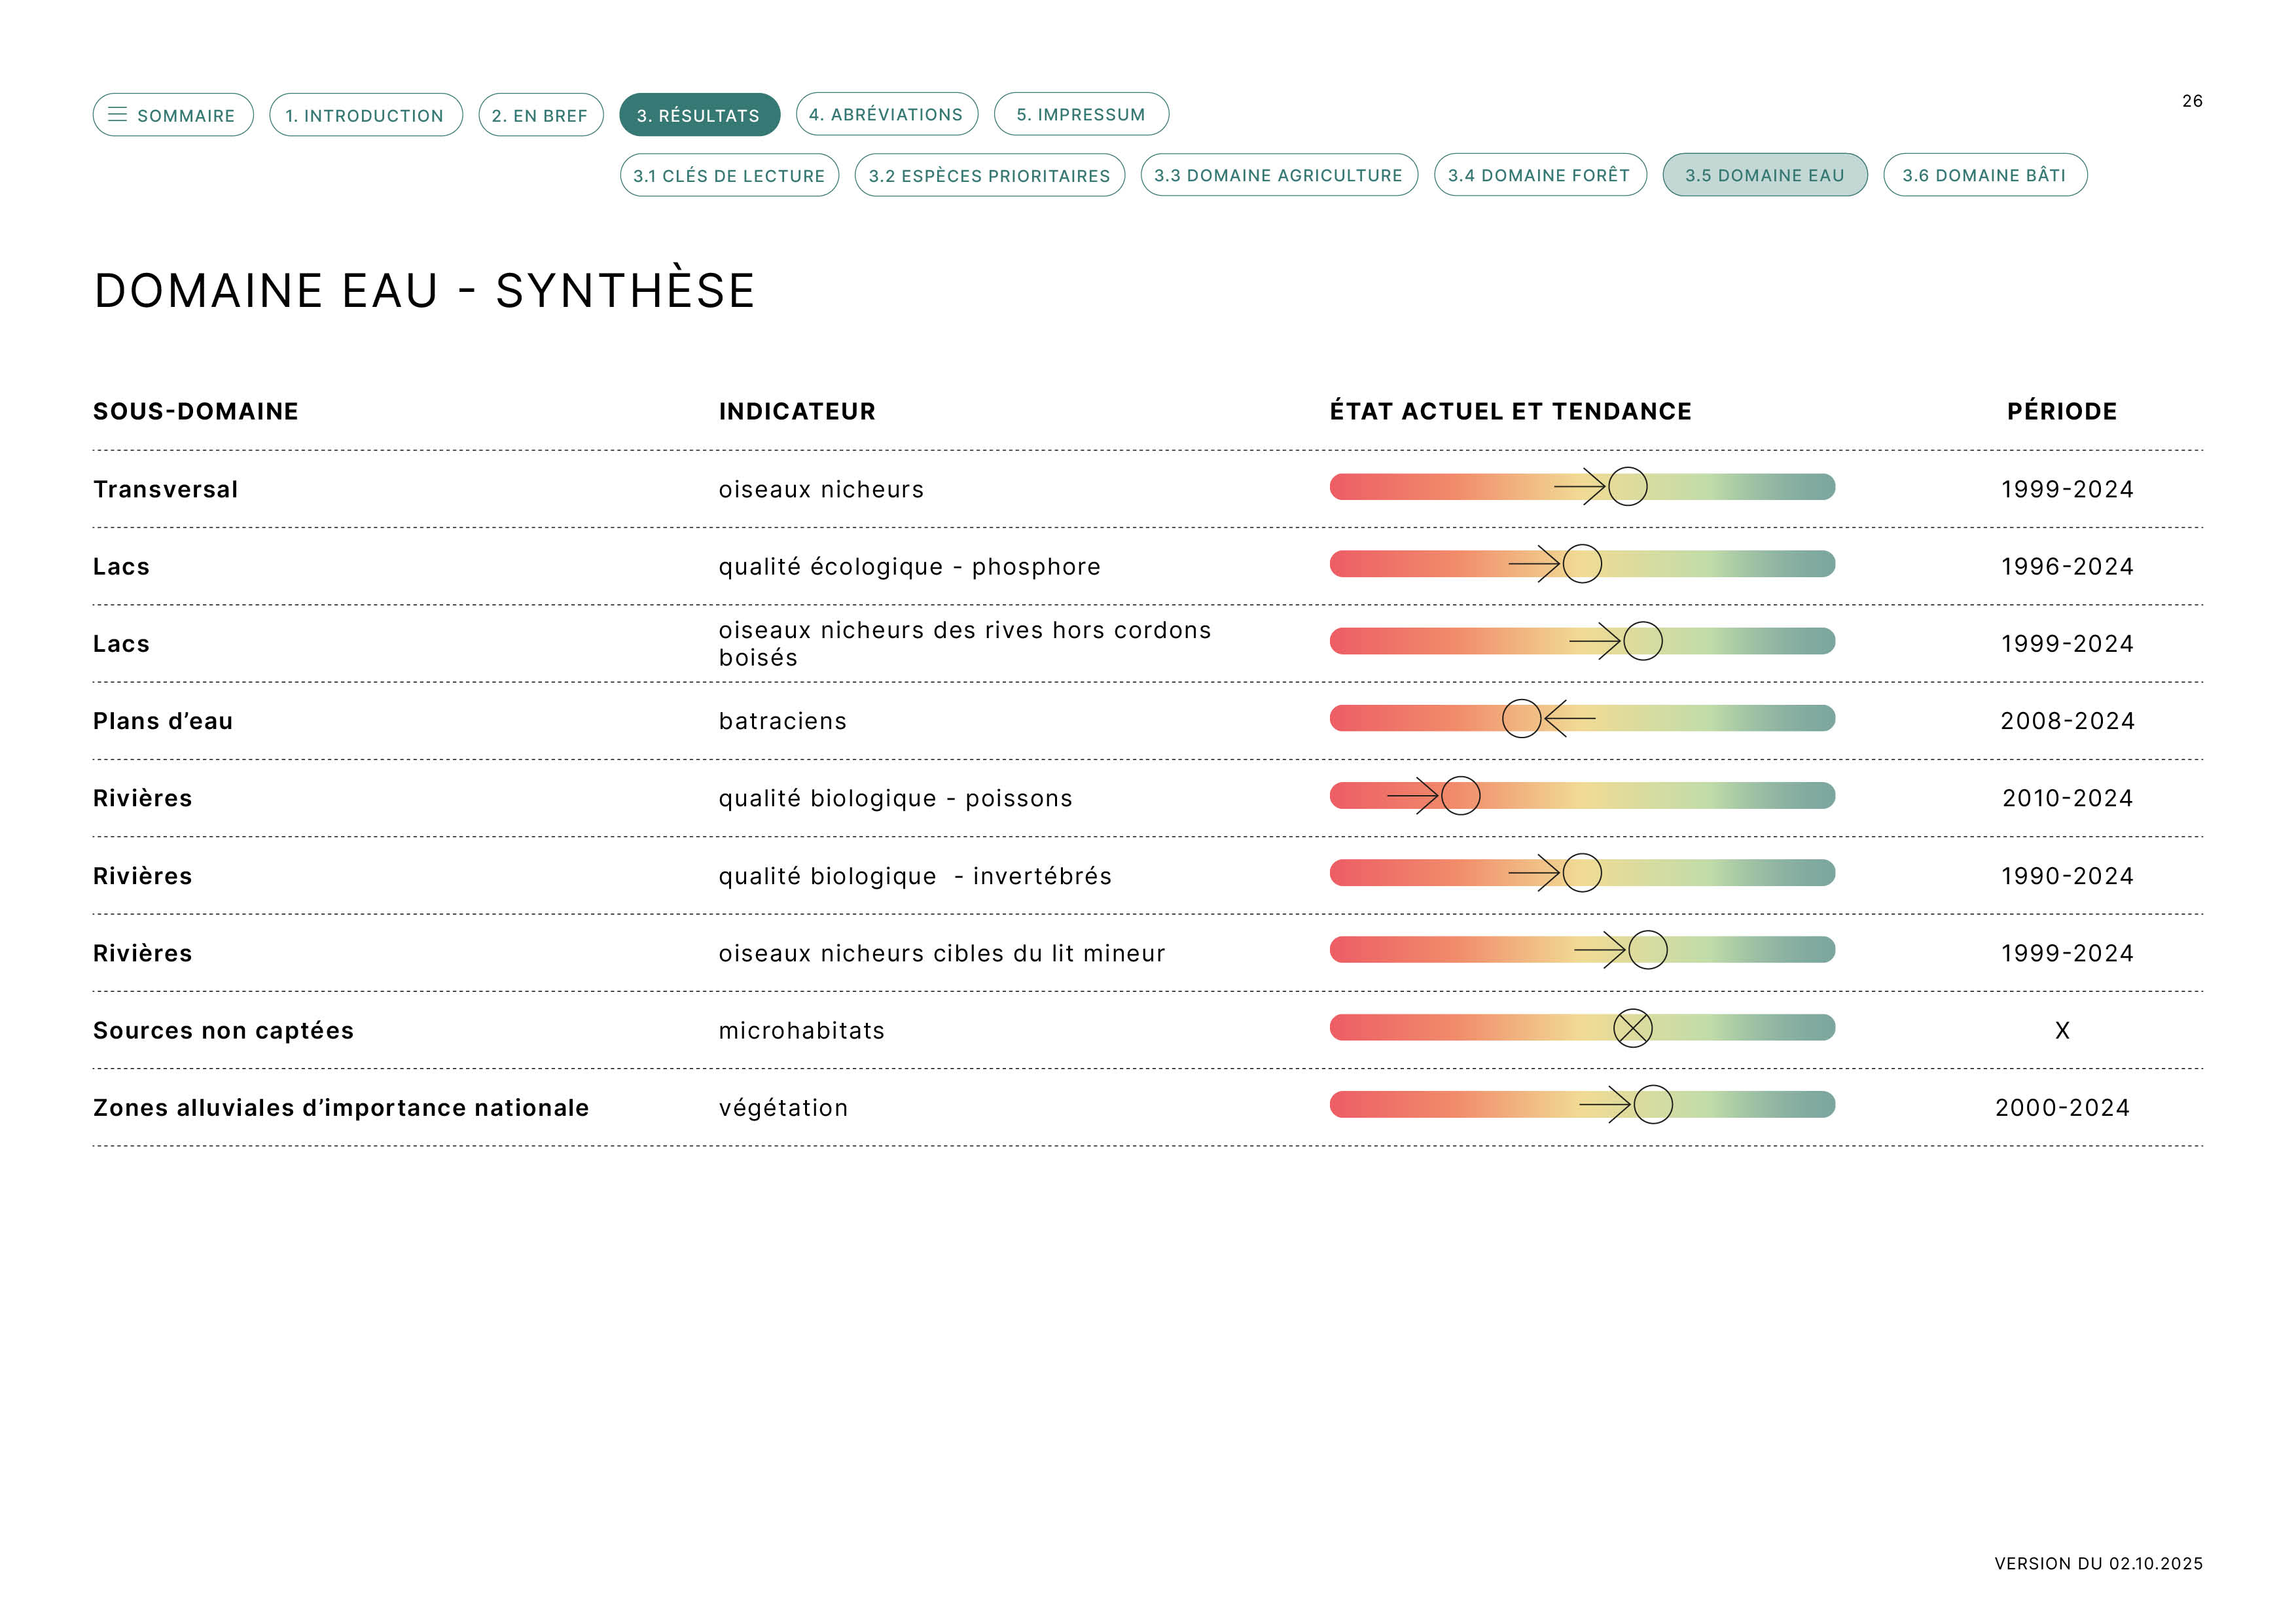Click the arrow on végétation gauge

tap(1605, 1105)
